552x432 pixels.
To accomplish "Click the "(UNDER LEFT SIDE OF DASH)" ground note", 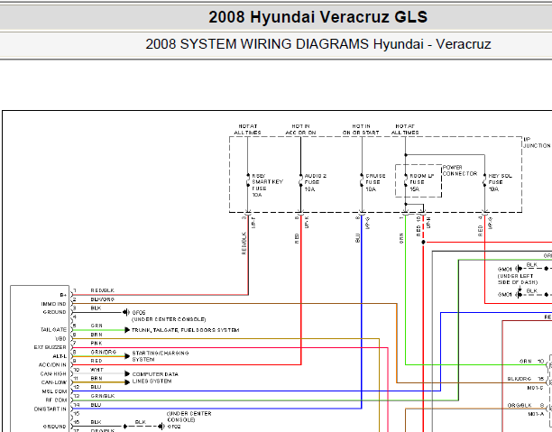I will [x=518, y=280].
